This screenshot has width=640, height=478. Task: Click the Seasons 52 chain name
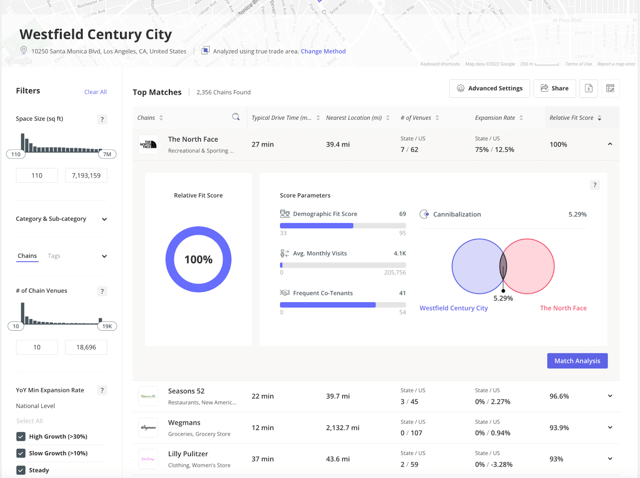186,391
